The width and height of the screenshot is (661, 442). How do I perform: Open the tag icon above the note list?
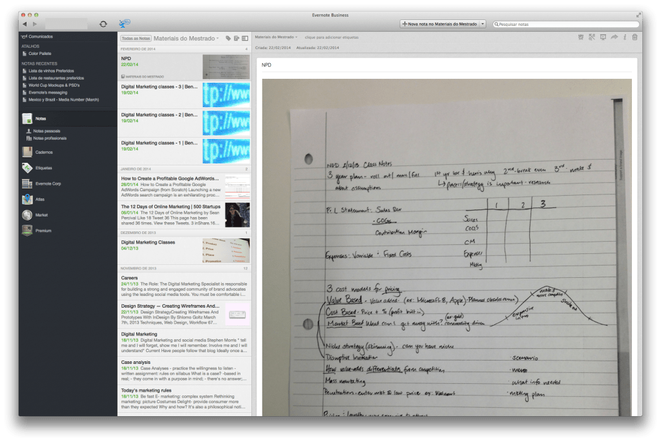coord(228,38)
